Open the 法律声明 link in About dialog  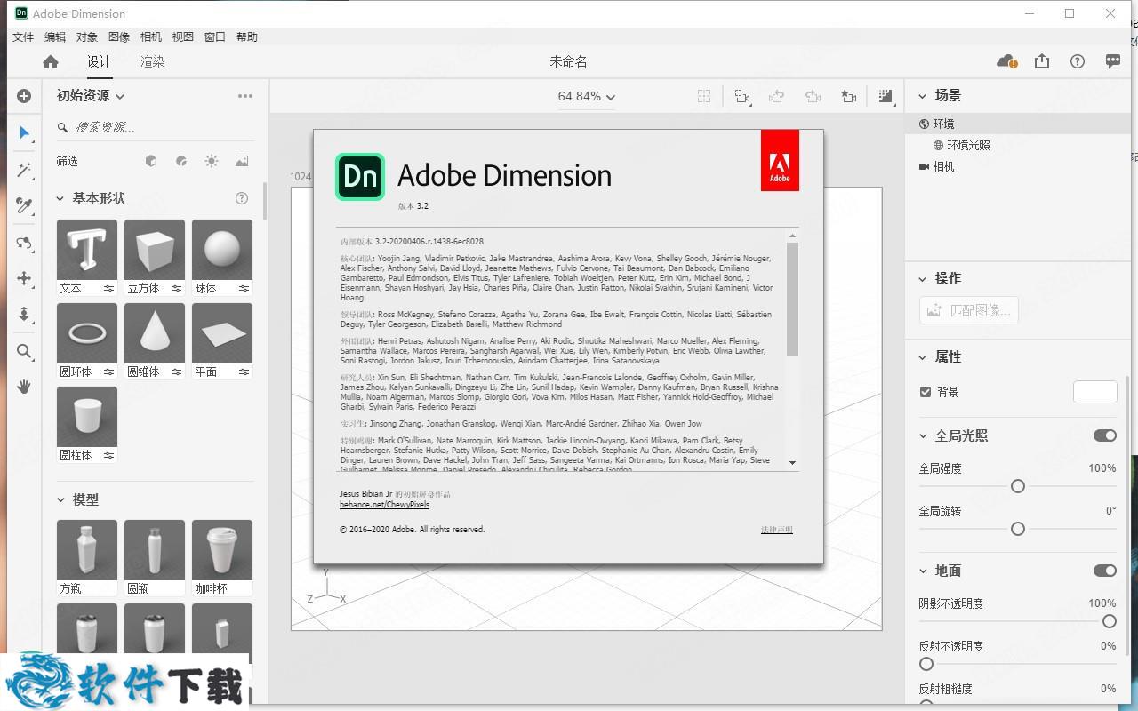[776, 530]
